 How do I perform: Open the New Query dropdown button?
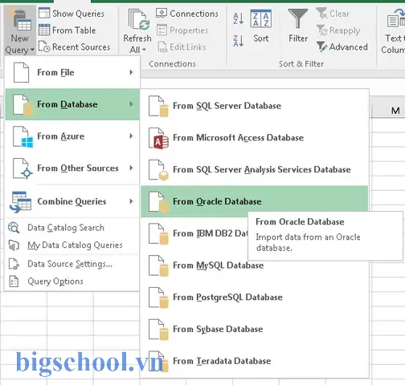click(20, 30)
